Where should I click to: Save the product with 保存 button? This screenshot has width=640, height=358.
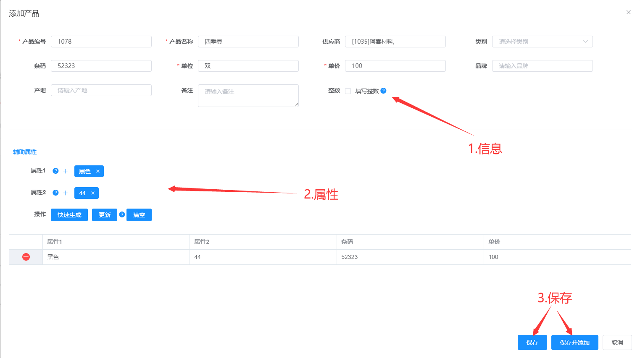(532, 342)
